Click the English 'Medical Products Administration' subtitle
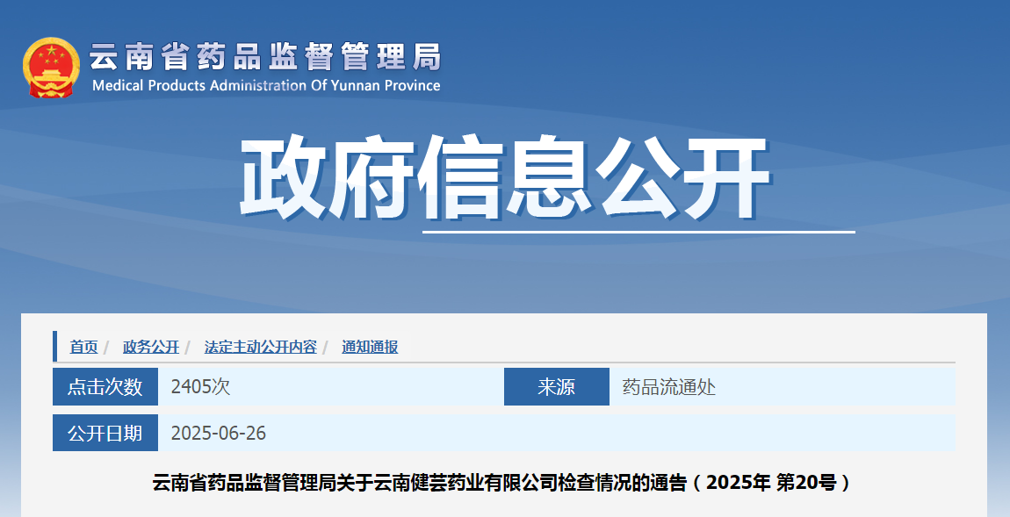This screenshot has height=517, width=1010. point(265,86)
